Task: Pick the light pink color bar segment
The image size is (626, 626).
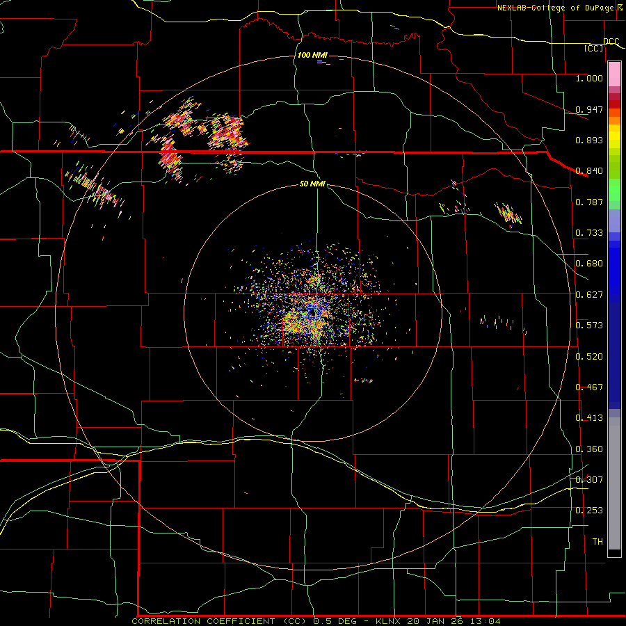Action: pyautogui.click(x=614, y=74)
